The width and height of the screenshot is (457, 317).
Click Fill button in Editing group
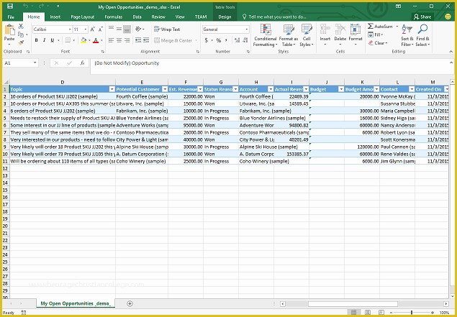(x=376, y=35)
